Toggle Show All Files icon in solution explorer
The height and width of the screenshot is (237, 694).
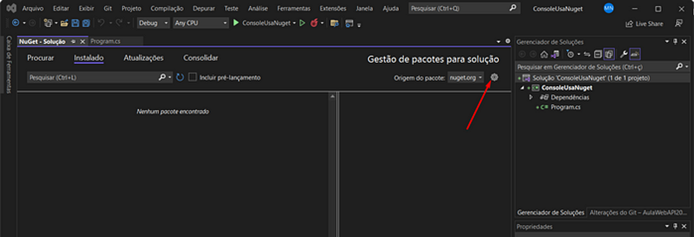tap(609, 54)
